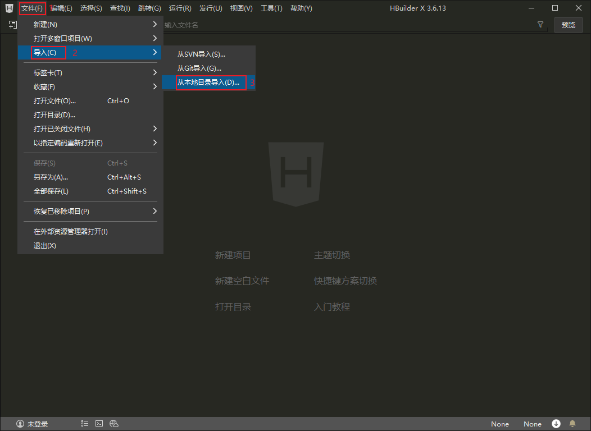The width and height of the screenshot is (591, 431).
Task: Expand the 新建(N) submenu
Action: [x=90, y=25]
